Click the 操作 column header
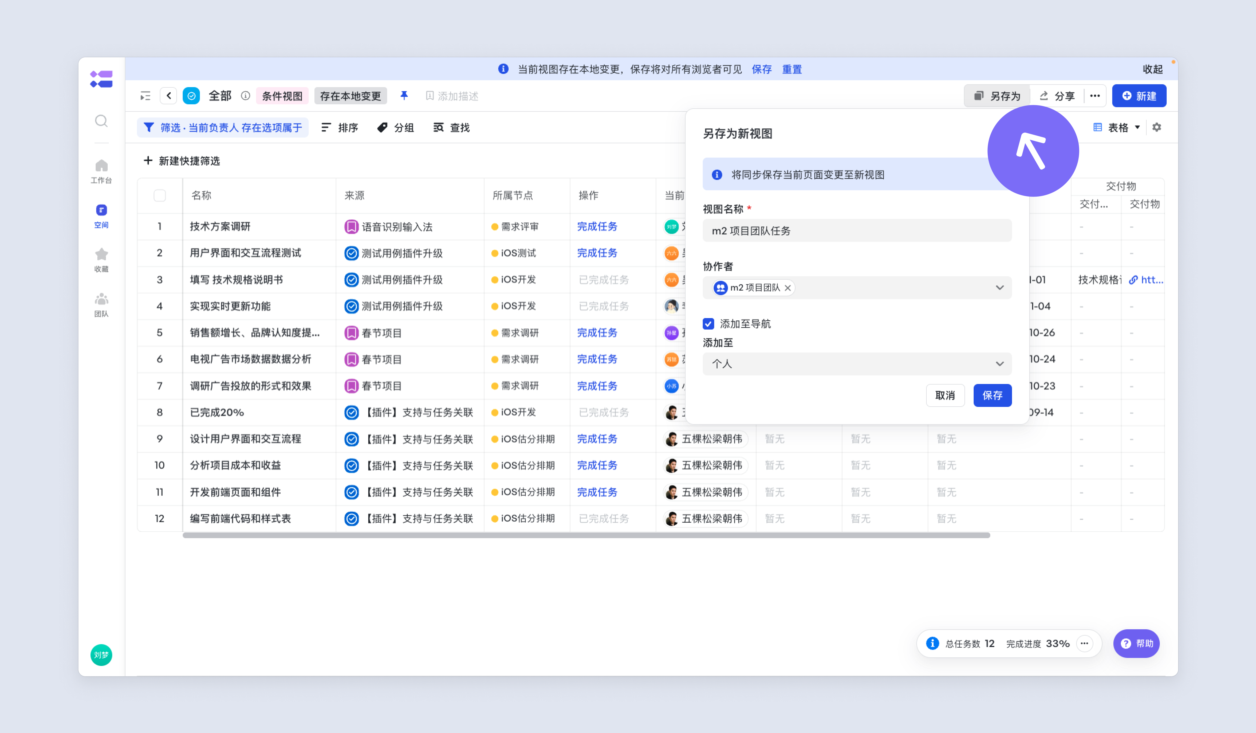 pos(588,195)
